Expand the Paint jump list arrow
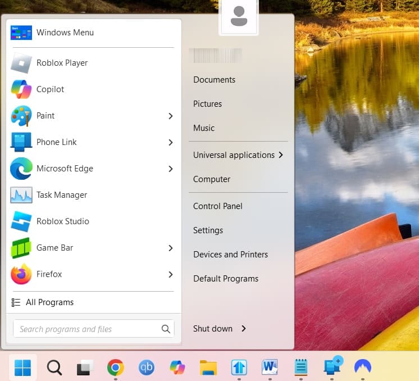 tap(170, 116)
